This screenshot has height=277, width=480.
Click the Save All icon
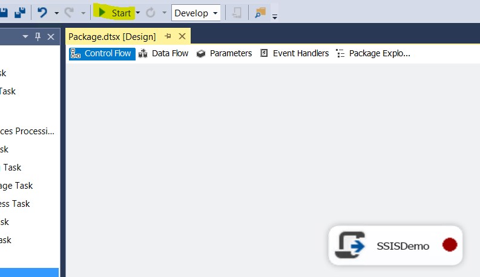tap(20, 12)
